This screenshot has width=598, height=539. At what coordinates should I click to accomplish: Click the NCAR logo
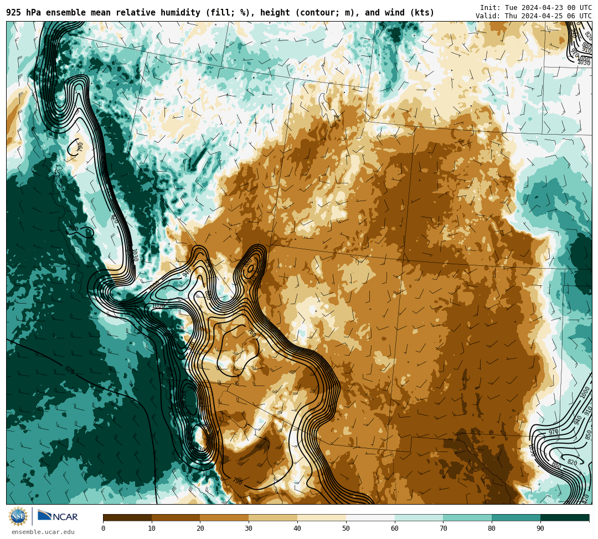(x=58, y=516)
